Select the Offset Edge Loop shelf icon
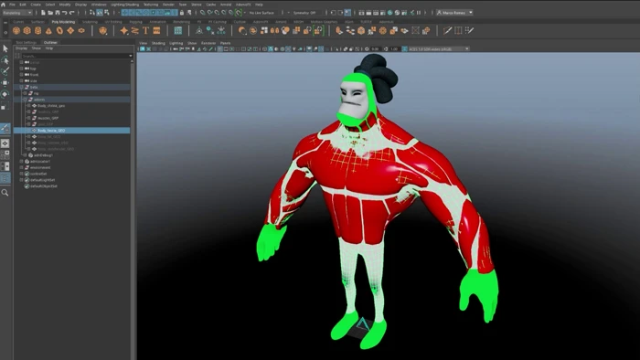This screenshot has height=360, width=640. (x=469, y=30)
